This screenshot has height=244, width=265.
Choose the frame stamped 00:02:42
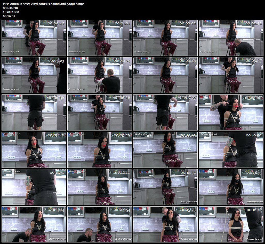231,38
